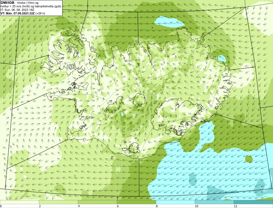Screen dimensions: 273x208
Task: Click the legend label '0'
Action: coord(1,206)
